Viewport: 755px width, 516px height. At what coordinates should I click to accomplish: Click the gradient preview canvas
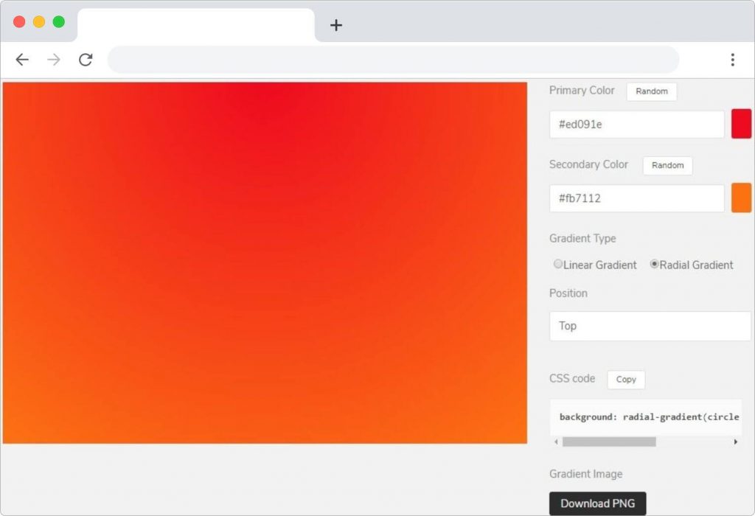265,263
